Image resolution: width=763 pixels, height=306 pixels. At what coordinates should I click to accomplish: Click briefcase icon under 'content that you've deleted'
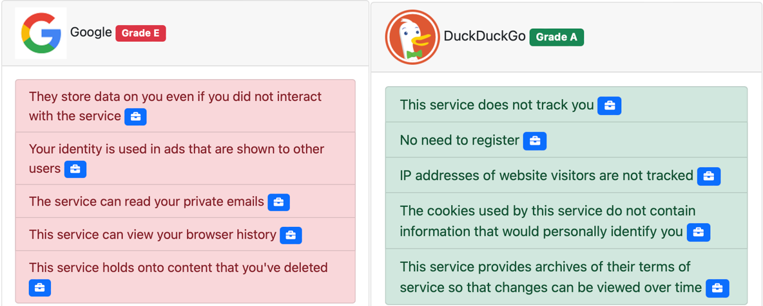tap(39, 288)
